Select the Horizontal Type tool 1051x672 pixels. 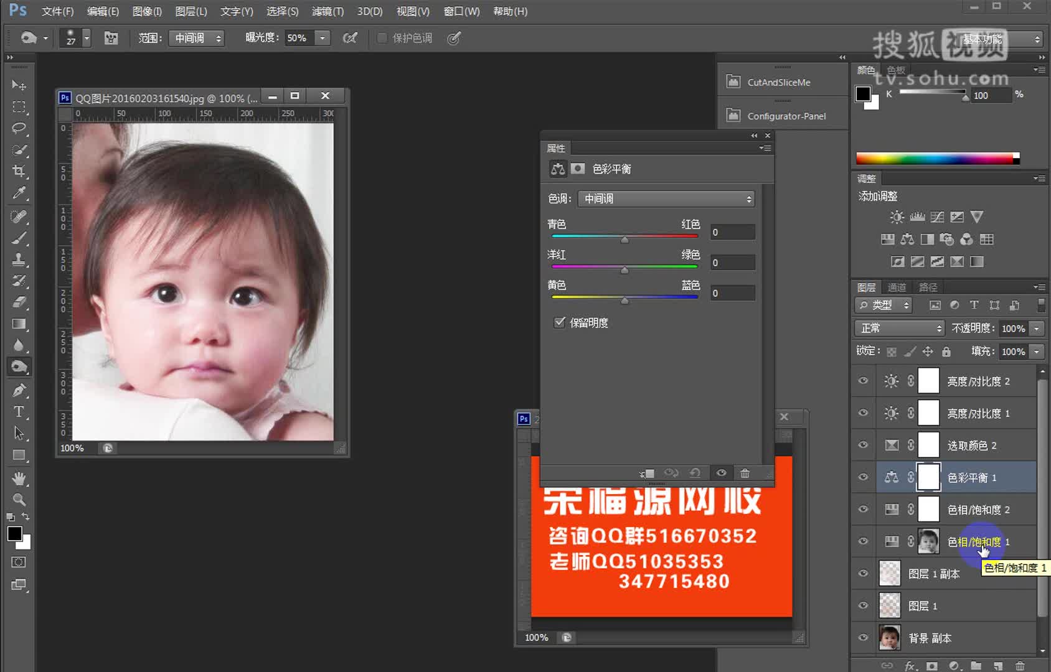point(19,412)
